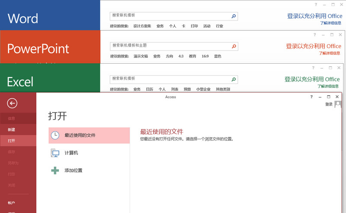Minimize the Access window
Screen dimensions: 346x213
pos(320,97)
